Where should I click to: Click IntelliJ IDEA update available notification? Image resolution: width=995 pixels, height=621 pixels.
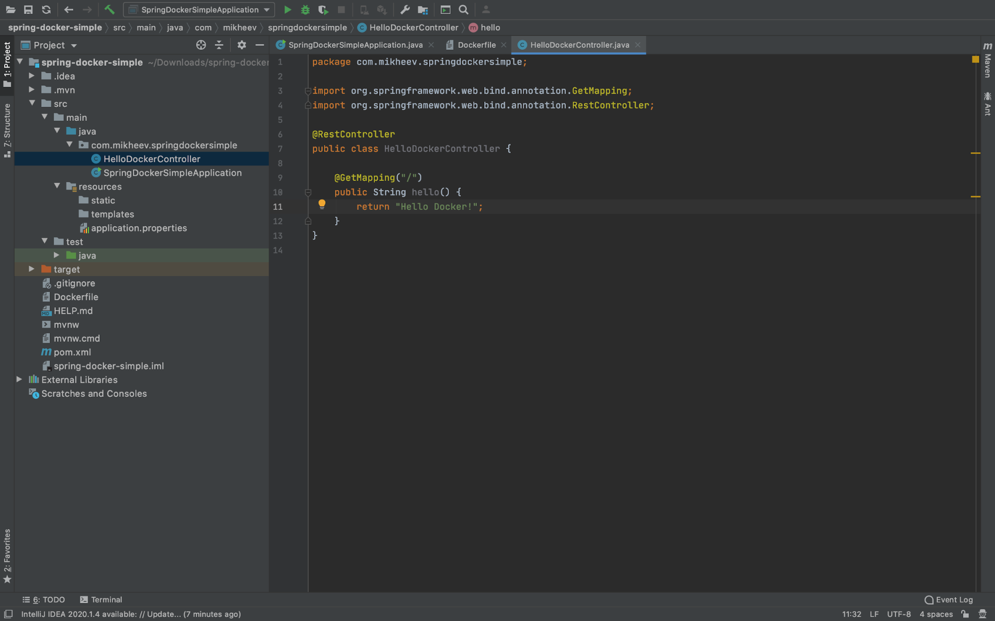click(x=131, y=614)
